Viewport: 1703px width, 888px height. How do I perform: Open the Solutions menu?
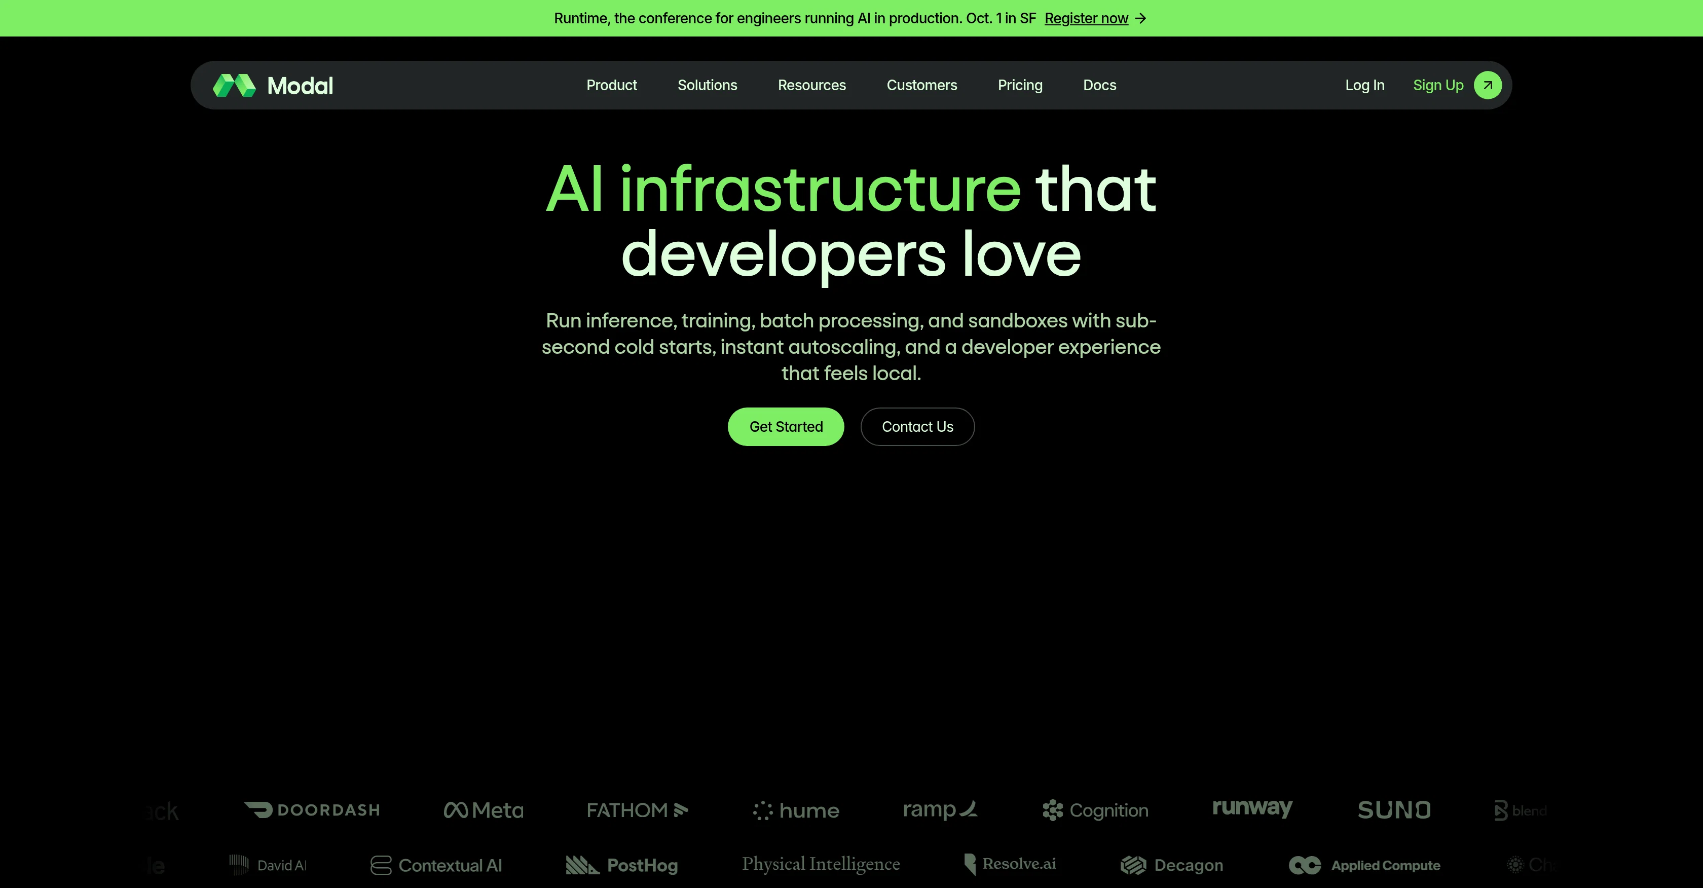tap(708, 85)
